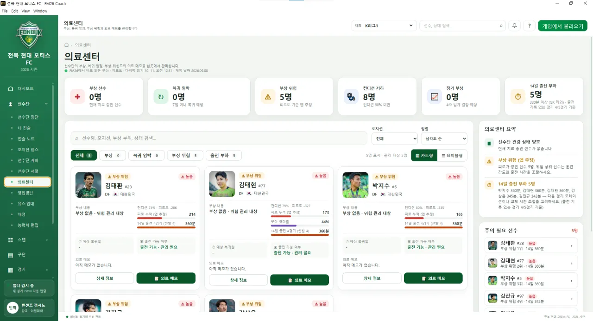Select the 출전 부하 5 filter tab
The image size is (593, 321).
click(223, 156)
